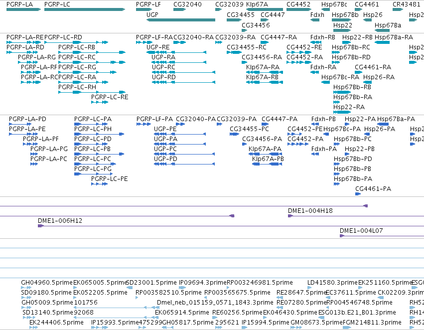
Task: Click protein PGRP-LA-PC
Action: 34,164
